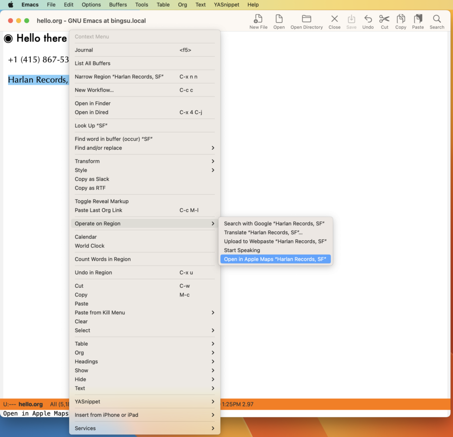Open the Table menu in menu bar
Viewport: 453px width, 437px height.
[x=163, y=5]
